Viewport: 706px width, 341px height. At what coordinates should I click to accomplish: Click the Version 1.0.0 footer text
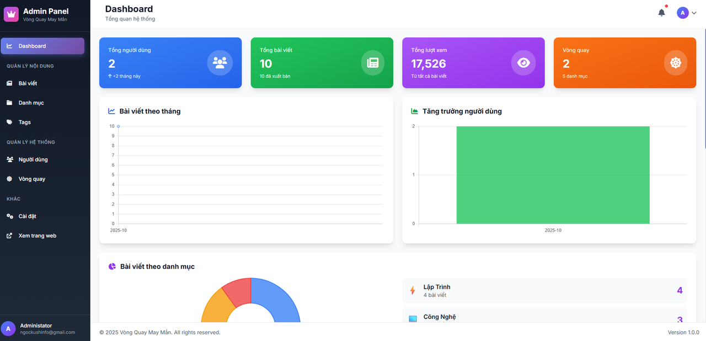point(683,332)
